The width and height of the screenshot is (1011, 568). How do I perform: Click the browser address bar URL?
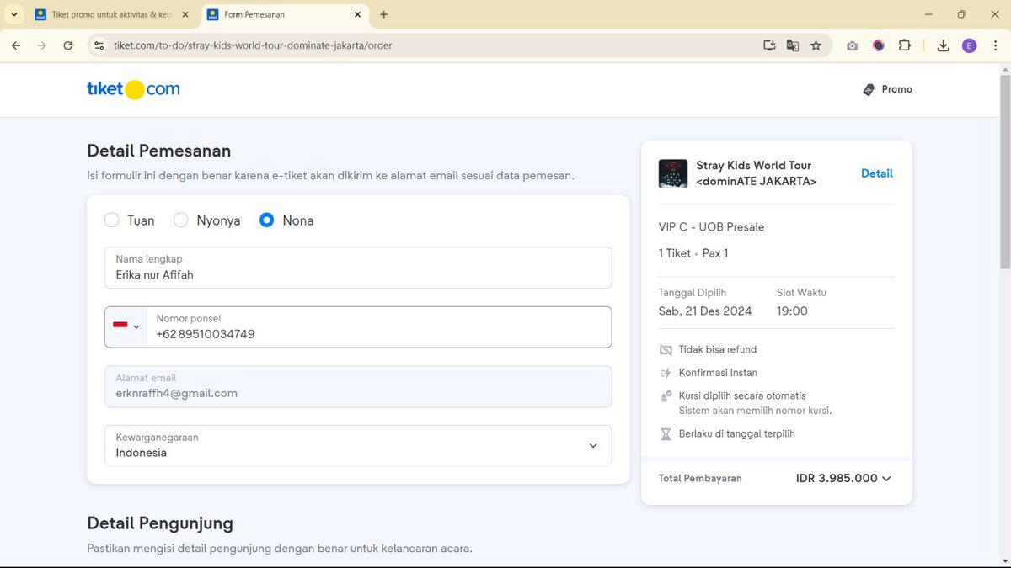pos(253,45)
